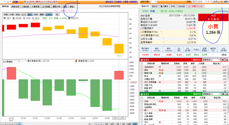The image size is (229, 125).
Task: Toggle the 外資 overlay button
Action: tap(12, 14)
